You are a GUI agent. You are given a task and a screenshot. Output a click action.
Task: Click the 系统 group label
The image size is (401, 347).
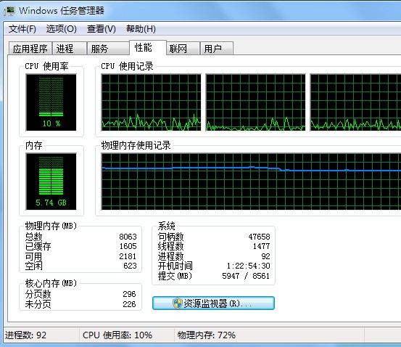click(167, 226)
